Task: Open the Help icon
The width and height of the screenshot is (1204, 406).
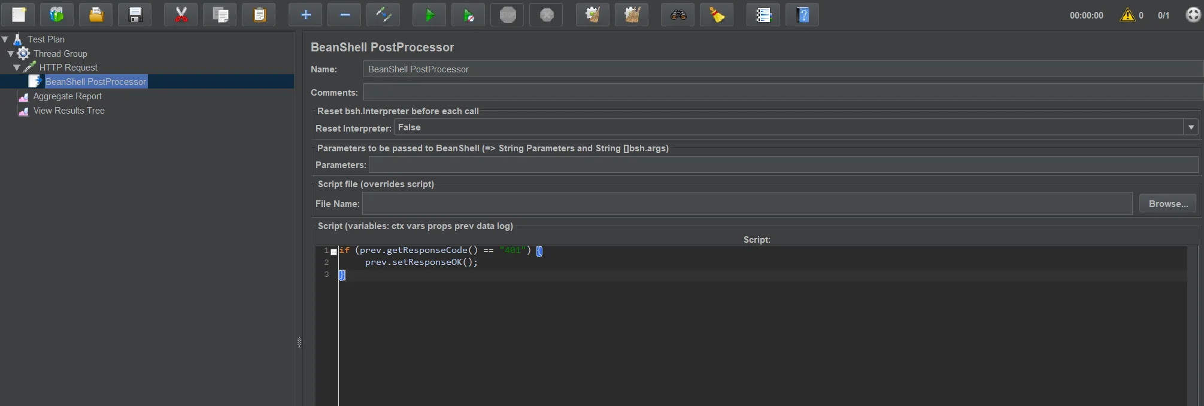Action: click(x=802, y=15)
